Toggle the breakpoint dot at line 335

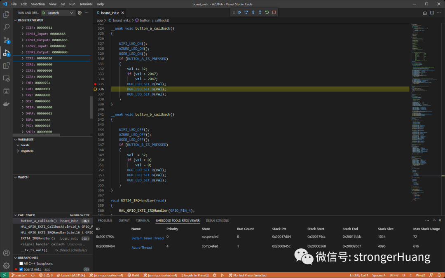(x=95, y=84)
